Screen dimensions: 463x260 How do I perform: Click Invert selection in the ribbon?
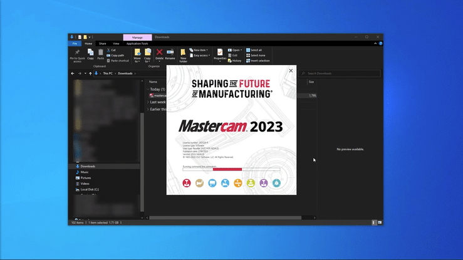point(258,61)
